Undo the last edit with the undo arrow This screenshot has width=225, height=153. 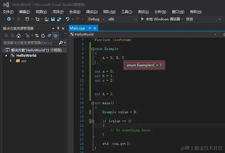tap(67, 19)
